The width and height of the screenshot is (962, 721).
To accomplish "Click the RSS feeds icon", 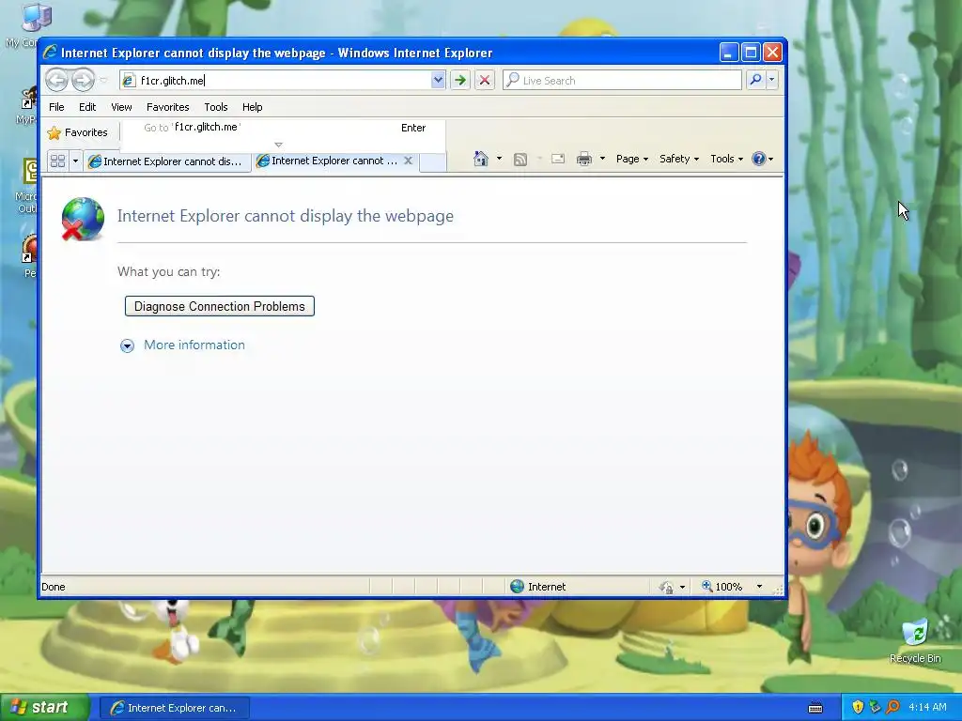I will pos(520,160).
